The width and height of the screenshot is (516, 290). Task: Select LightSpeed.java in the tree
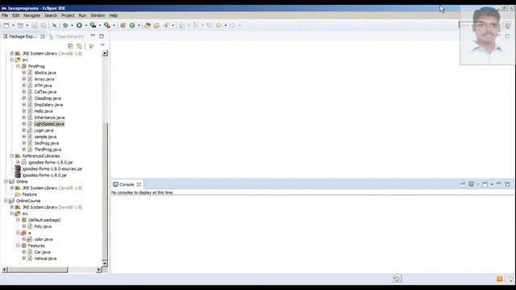pyautogui.click(x=49, y=124)
